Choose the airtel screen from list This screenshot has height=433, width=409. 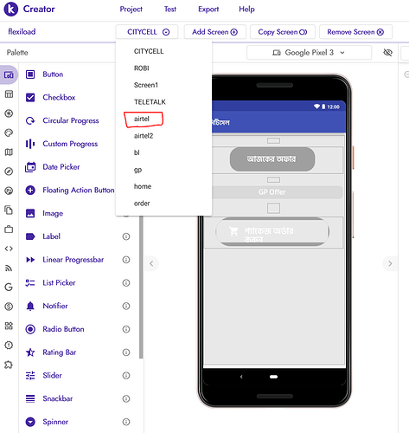(x=142, y=119)
